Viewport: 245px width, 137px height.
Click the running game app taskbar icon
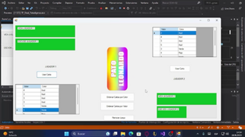179,134
